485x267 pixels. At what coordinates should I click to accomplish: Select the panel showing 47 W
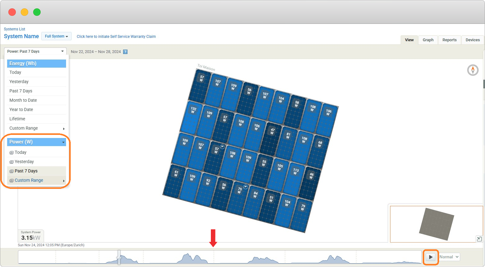pyautogui.click(x=271, y=139)
